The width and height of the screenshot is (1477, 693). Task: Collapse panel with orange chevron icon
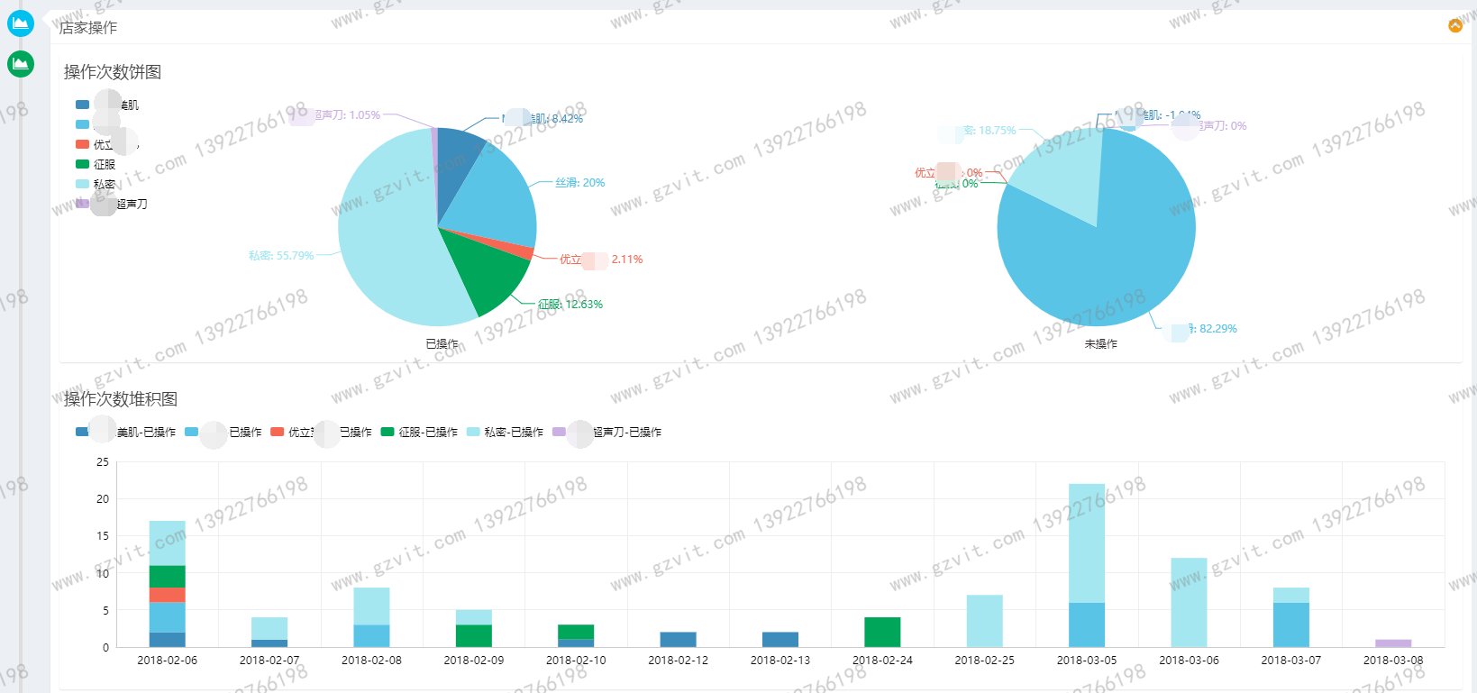click(1455, 25)
